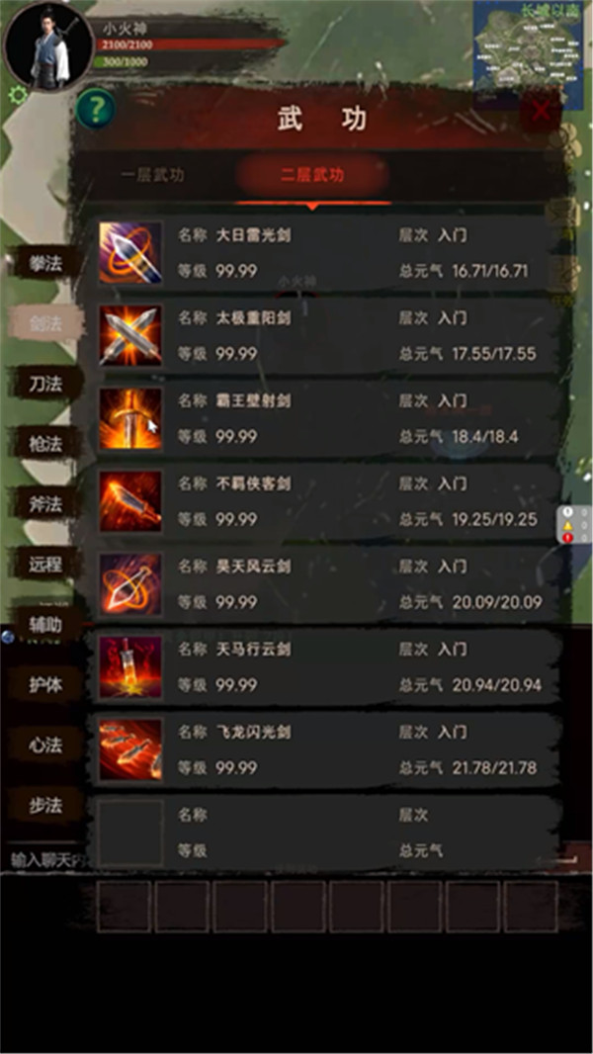The height and width of the screenshot is (1054, 593).
Task: Switch to the 一层武功 tab
Action: pyautogui.click(x=152, y=175)
